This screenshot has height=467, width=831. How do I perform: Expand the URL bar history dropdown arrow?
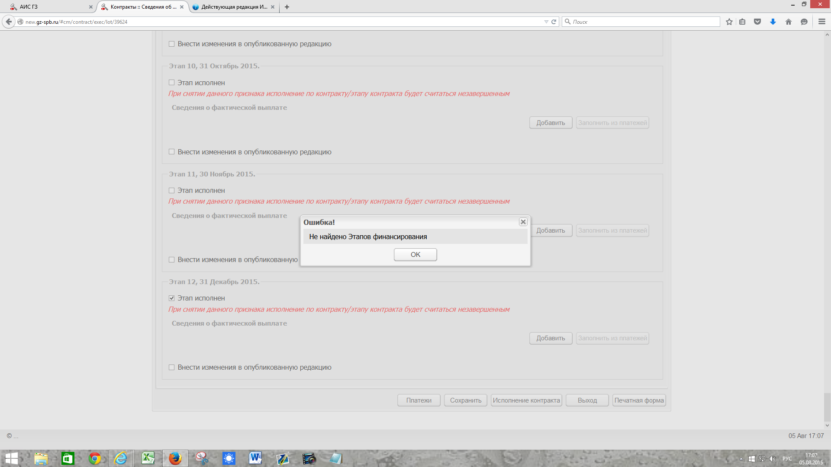(x=546, y=22)
